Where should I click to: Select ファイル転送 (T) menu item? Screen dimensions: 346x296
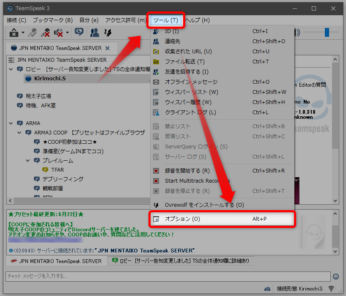[222, 62]
